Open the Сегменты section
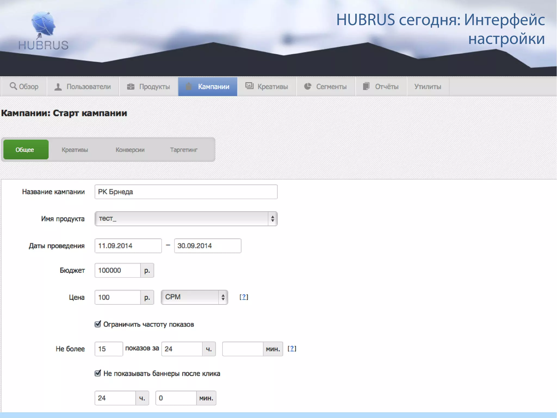Image resolution: width=557 pixels, height=418 pixels. pos(326,87)
